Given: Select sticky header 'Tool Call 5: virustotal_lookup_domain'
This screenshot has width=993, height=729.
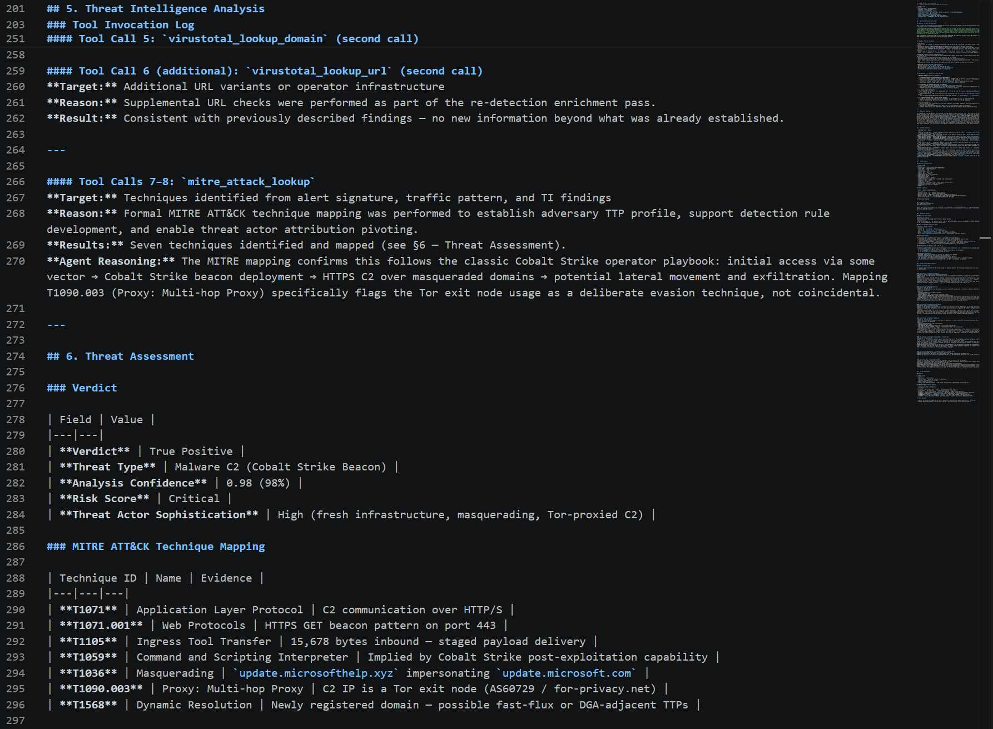Looking at the screenshot, I should coord(232,39).
